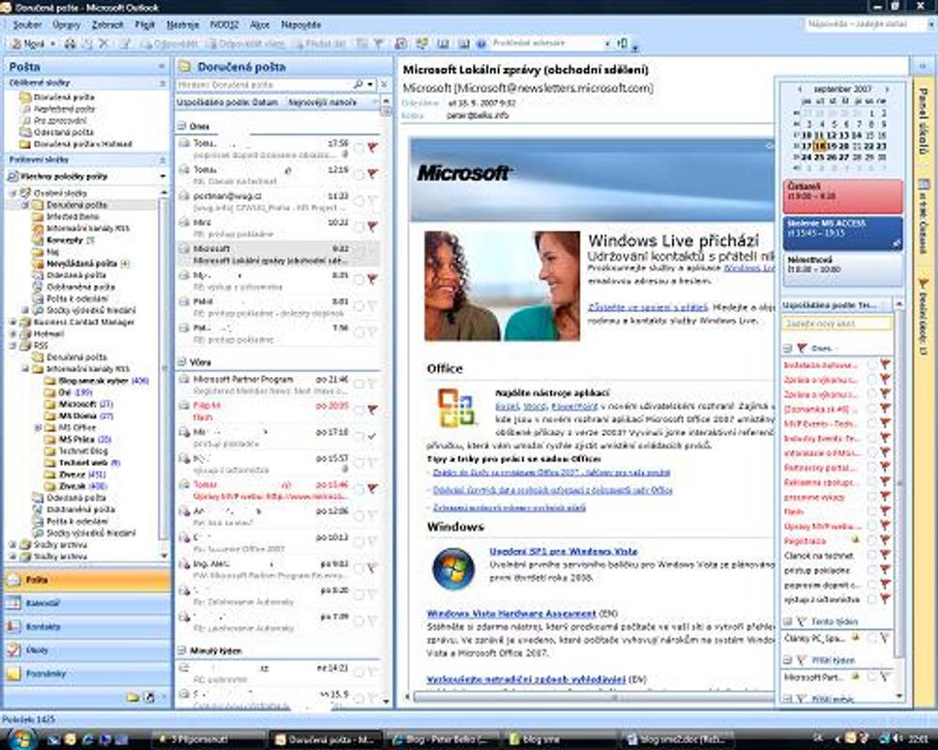
Task: Click Nejnovější nahoře sort header
Action: 322,102
